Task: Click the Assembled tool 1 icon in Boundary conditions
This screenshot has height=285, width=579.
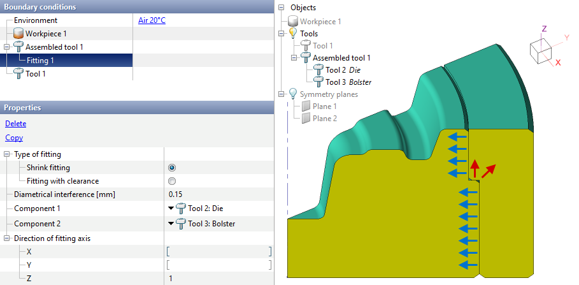Action: [18, 47]
